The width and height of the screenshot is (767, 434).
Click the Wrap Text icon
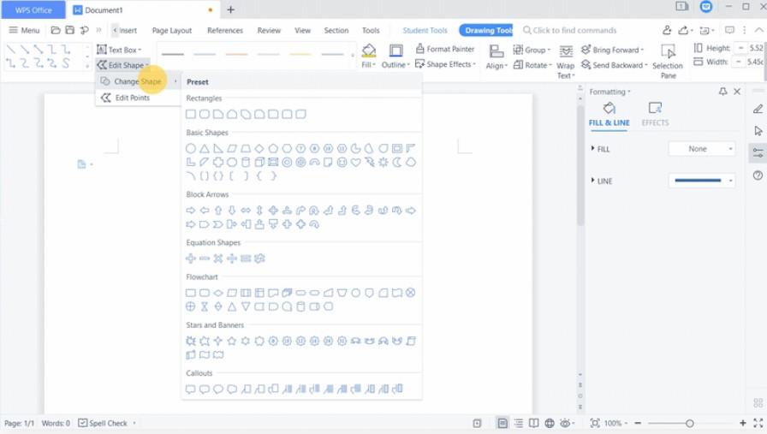[x=566, y=51]
